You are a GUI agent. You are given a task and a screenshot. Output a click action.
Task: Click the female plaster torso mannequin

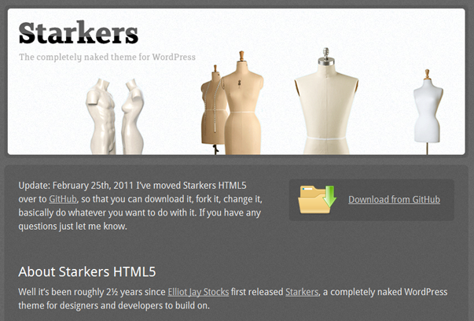point(132,116)
